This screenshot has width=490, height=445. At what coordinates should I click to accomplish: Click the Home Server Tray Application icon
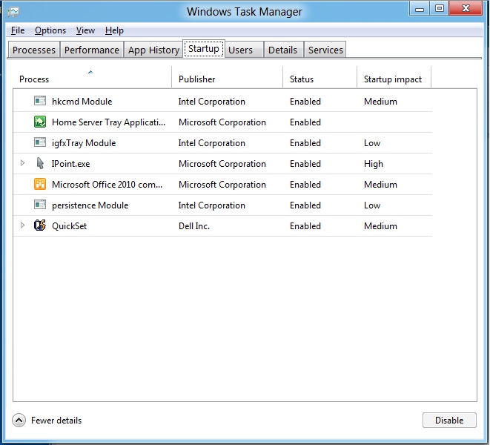point(40,122)
